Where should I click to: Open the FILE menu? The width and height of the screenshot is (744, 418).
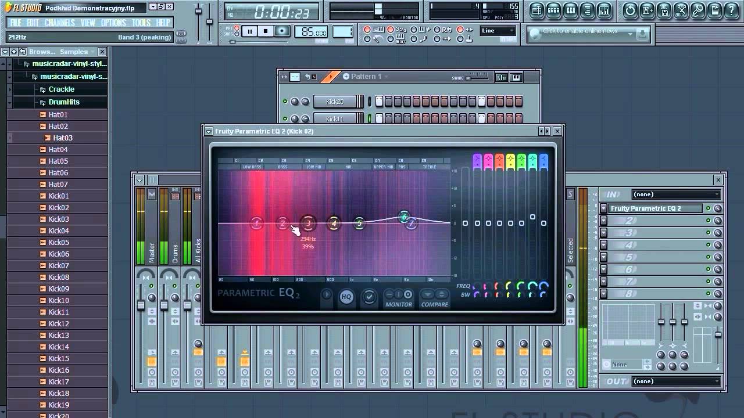pos(16,23)
